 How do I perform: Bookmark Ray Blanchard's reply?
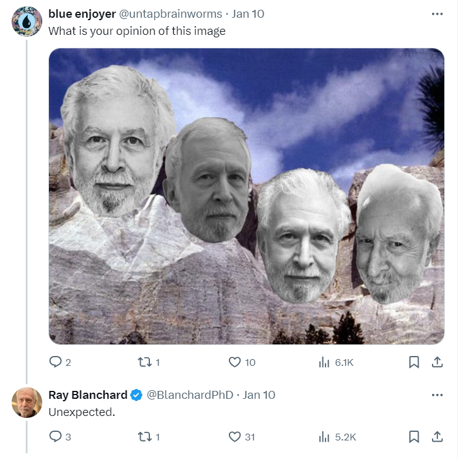click(414, 437)
